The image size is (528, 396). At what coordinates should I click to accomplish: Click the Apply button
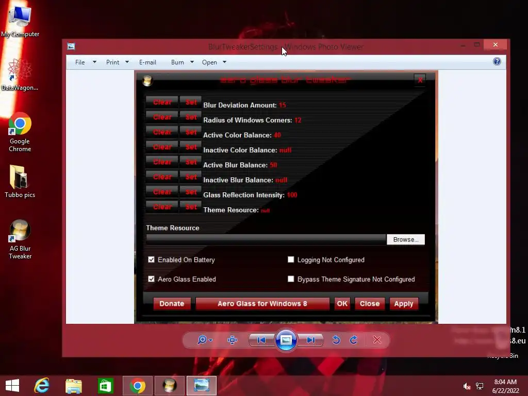pos(404,303)
